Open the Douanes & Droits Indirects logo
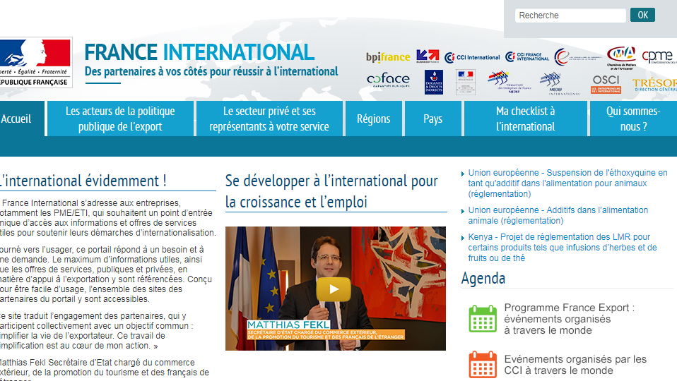This screenshot has width=677, height=381. [x=433, y=83]
